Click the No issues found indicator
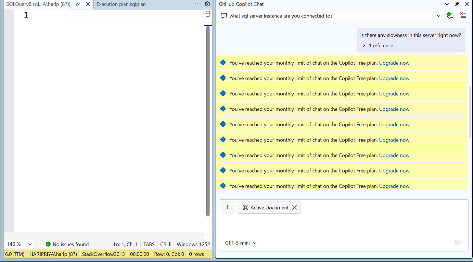 pos(67,244)
